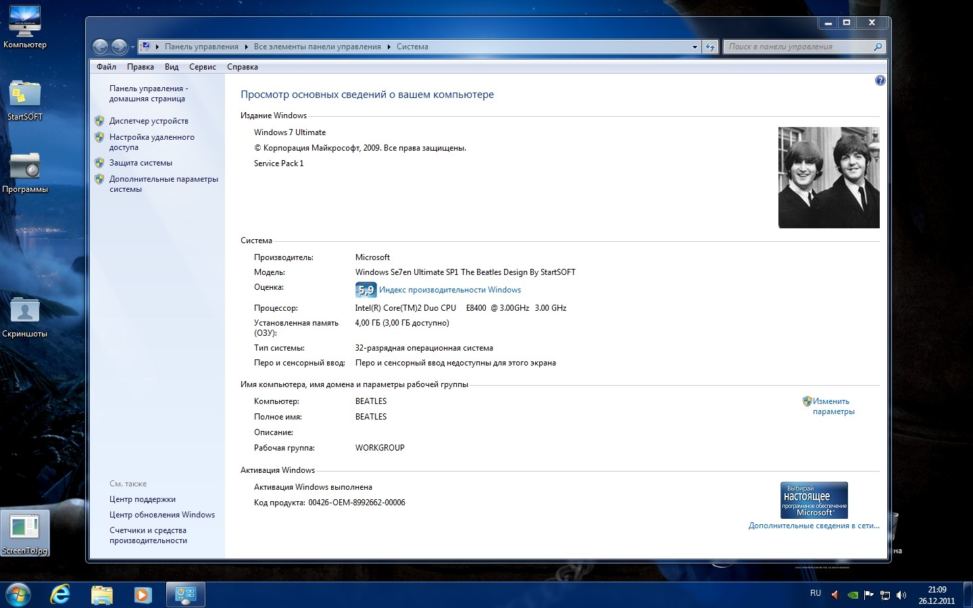
Task: Select the Компьютер desktop icon
Action: point(25,27)
